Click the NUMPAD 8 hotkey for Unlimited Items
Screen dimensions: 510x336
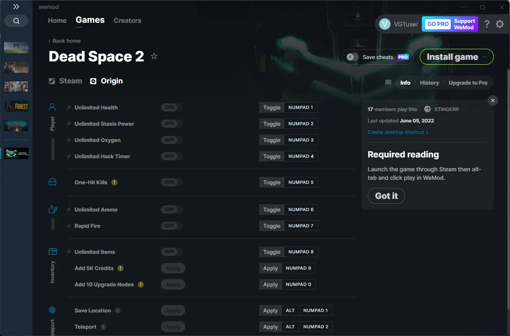(301, 252)
